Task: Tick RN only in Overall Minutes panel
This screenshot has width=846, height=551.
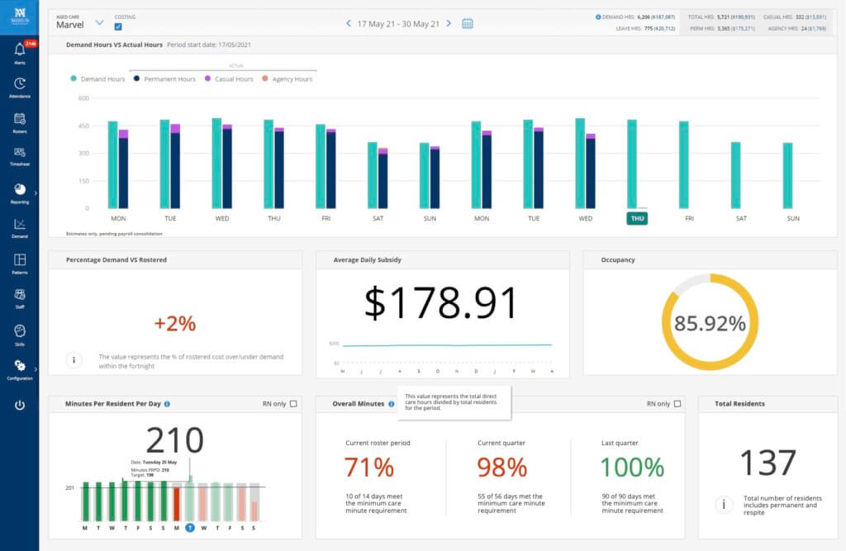Action: [677, 404]
